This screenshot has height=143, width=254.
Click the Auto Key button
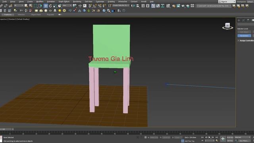tap(230, 137)
